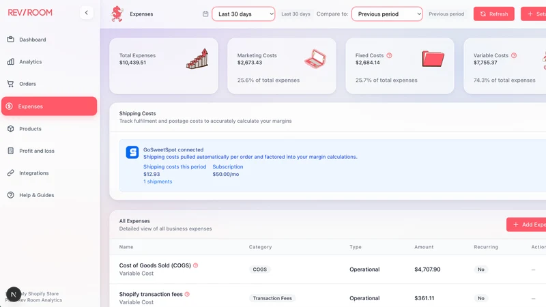Click the Category column header
This screenshot has height=307, width=546.
pos(260,247)
